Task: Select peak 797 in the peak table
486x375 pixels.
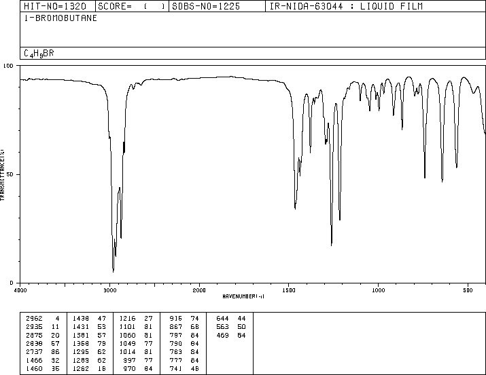Action: click(176, 336)
